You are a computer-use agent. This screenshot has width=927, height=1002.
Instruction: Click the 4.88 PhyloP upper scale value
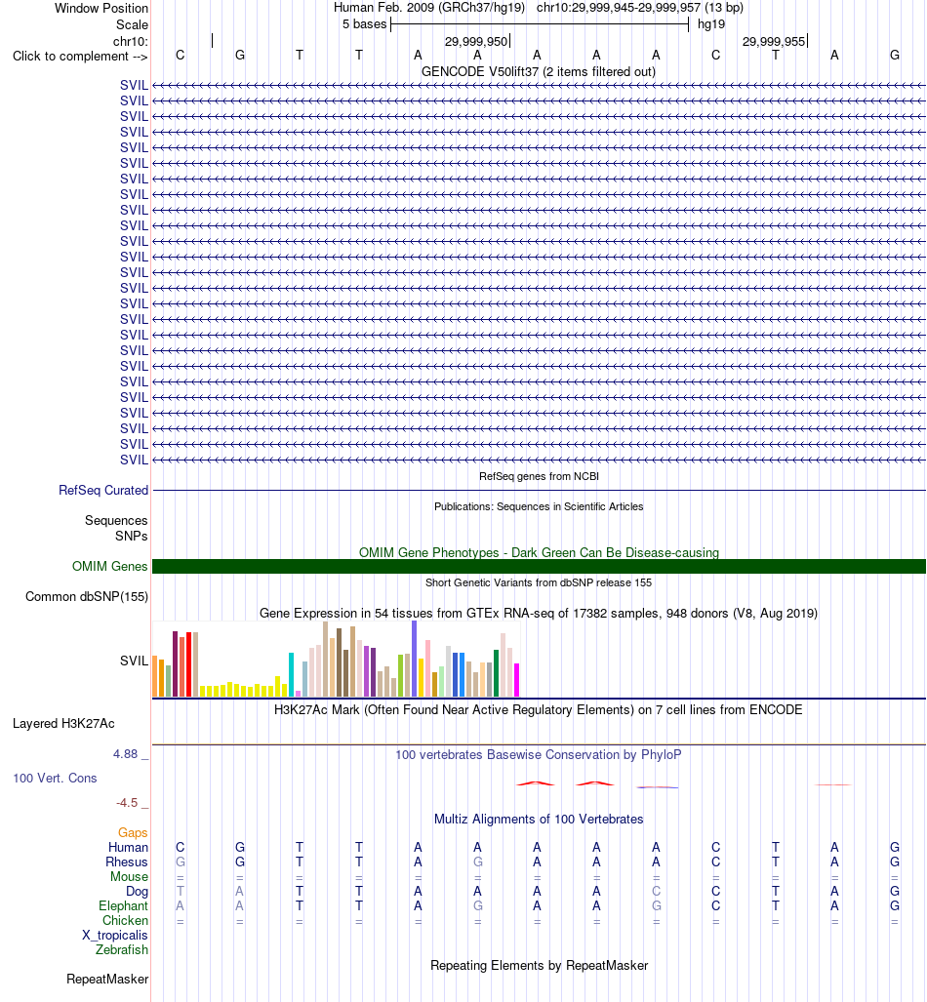click(125, 754)
